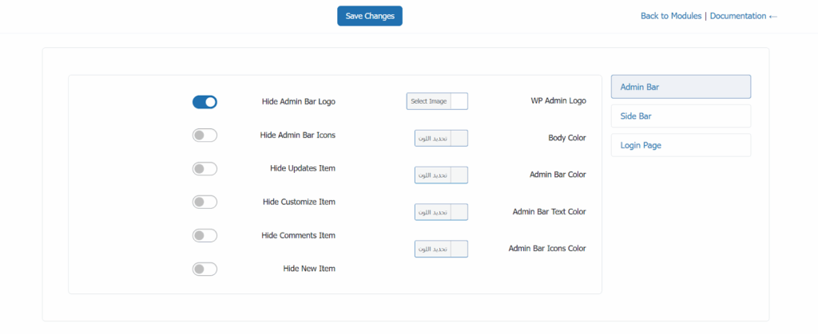Click the Hide Customize Item label

point(299,202)
